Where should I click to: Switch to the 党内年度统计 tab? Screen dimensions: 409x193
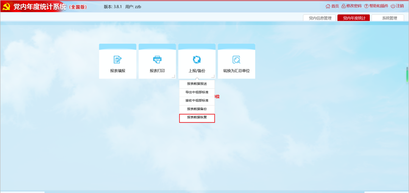point(353,18)
